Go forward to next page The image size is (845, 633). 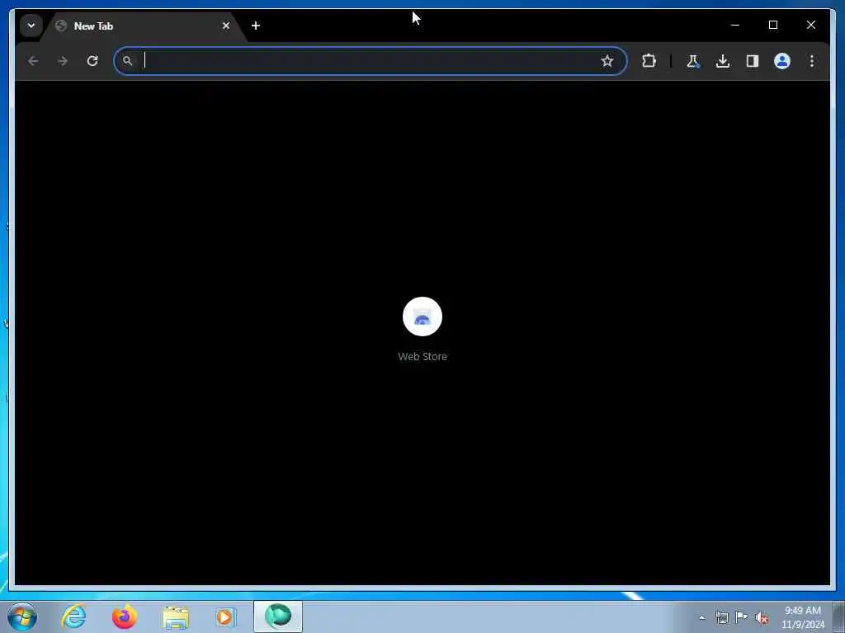pyautogui.click(x=63, y=61)
